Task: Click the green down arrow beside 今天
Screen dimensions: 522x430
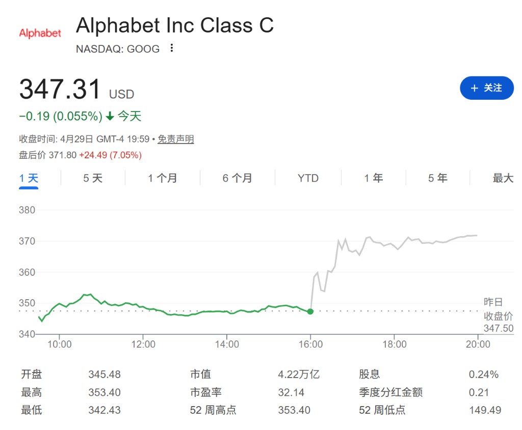Action: pyautogui.click(x=110, y=117)
